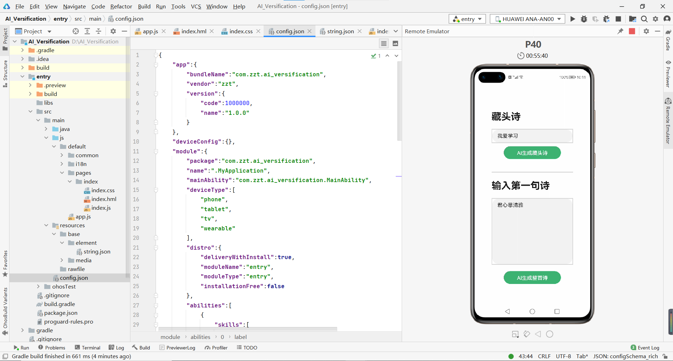Collapse the pages folder
Image resolution: width=673 pixels, height=361 pixels.
[x=62, y=173]
